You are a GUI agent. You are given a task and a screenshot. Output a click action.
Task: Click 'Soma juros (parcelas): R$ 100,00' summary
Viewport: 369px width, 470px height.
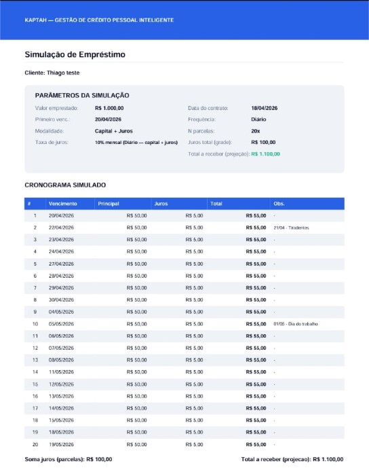(69, 459)
